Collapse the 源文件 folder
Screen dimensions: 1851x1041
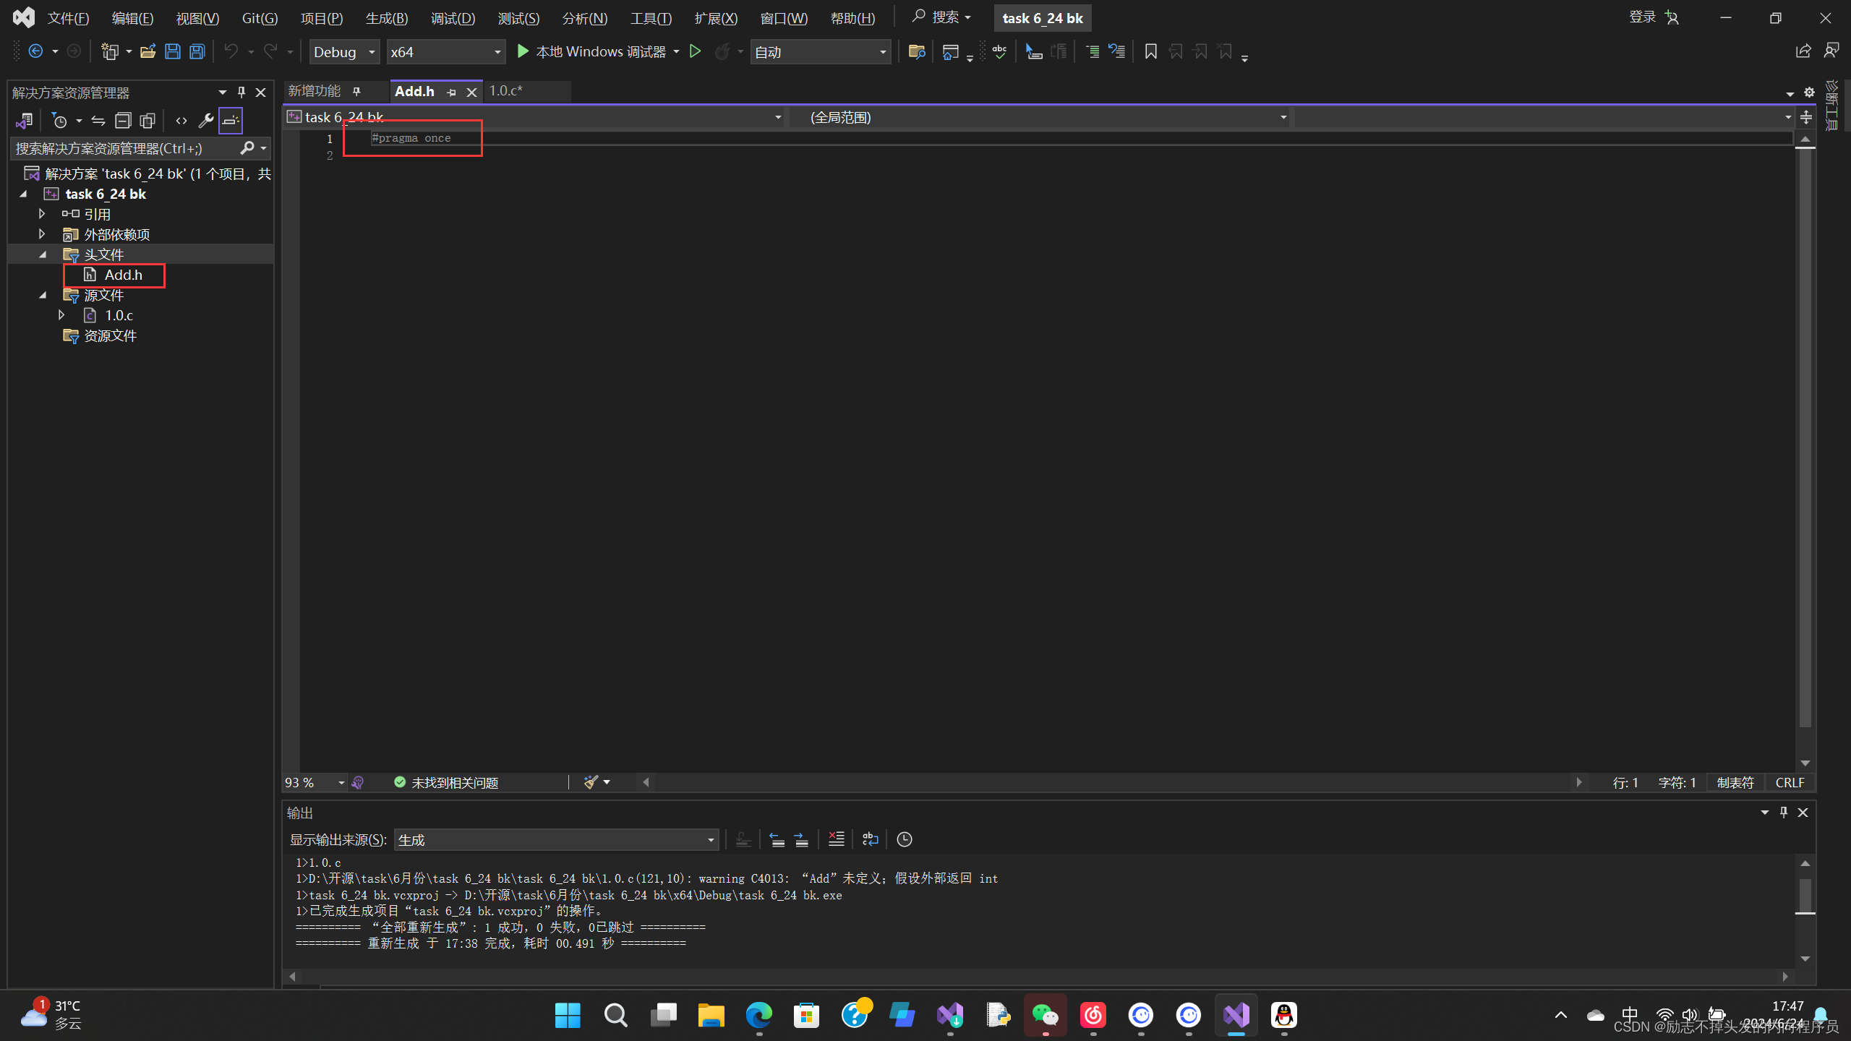click(42, 295)
